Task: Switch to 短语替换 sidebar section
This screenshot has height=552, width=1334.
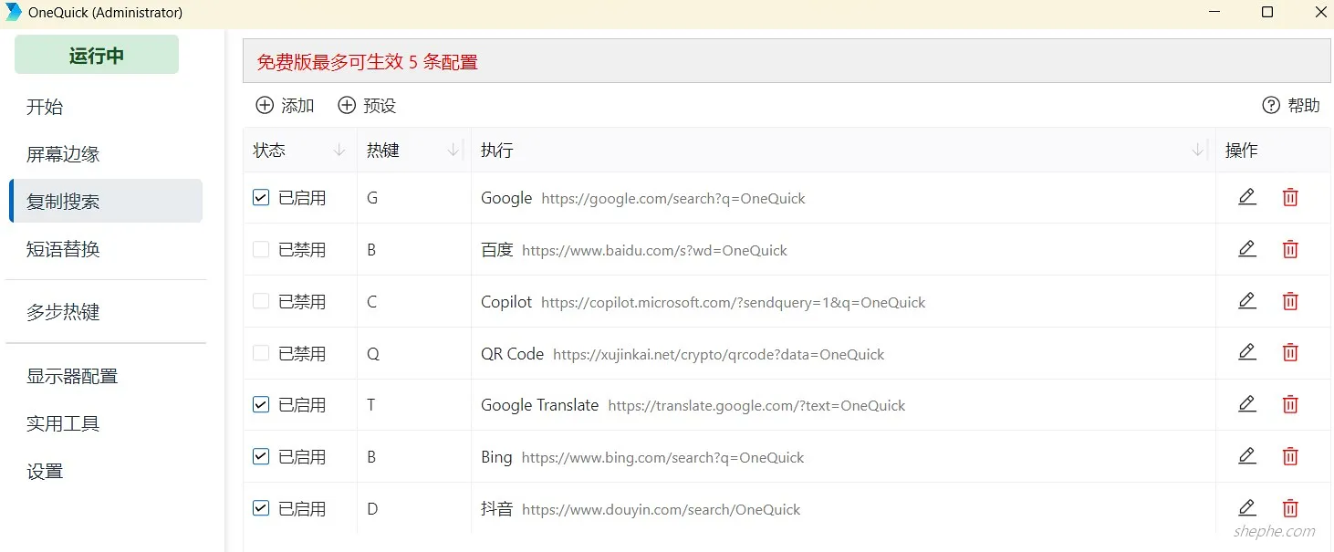Action: 63,249
